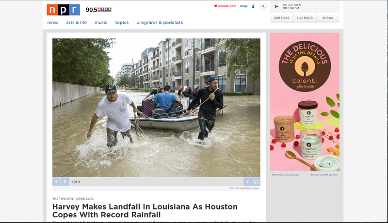This screenshot has height=223, width=388.
Task: Select the Live Radio tab
Action: pos(305,18)
